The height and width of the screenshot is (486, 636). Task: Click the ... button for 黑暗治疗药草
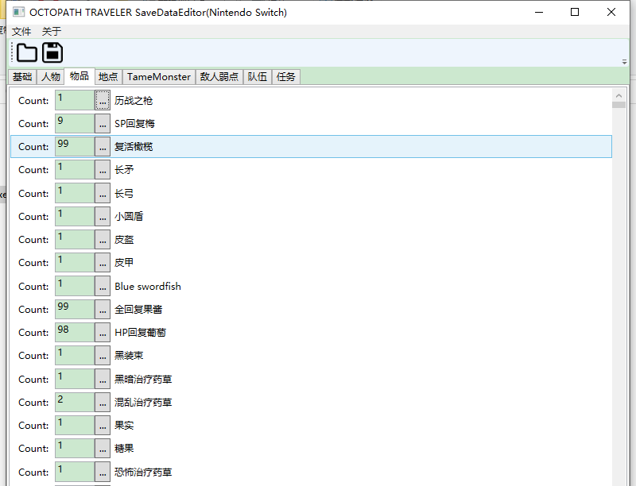point(103,379)
